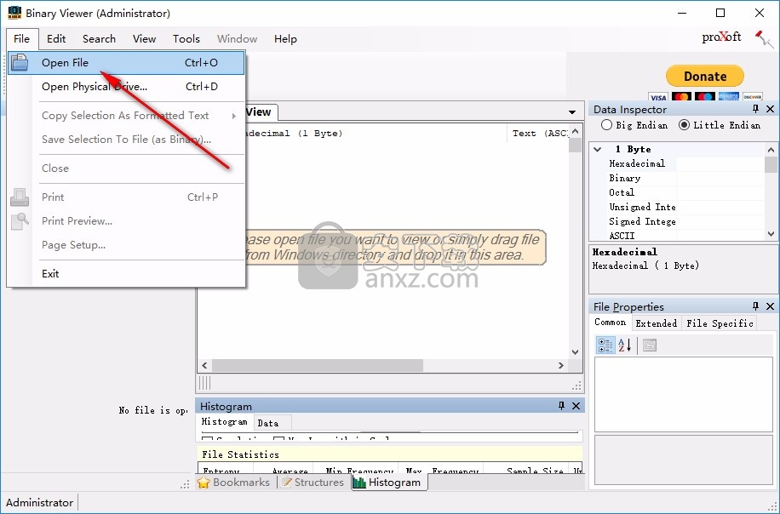Viewport: 780px width, 514px height.
Task: Click the red pin icon near proXoft
Action: click(x=764, y=38)
